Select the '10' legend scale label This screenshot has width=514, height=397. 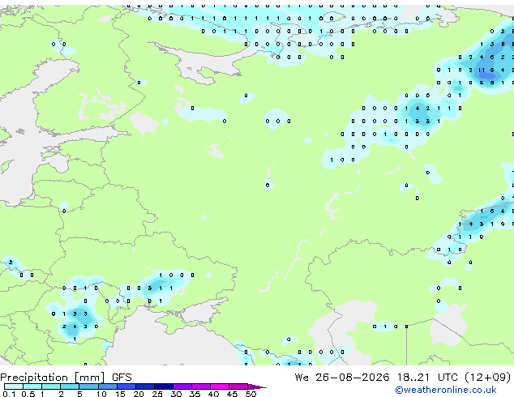(101, 394)
